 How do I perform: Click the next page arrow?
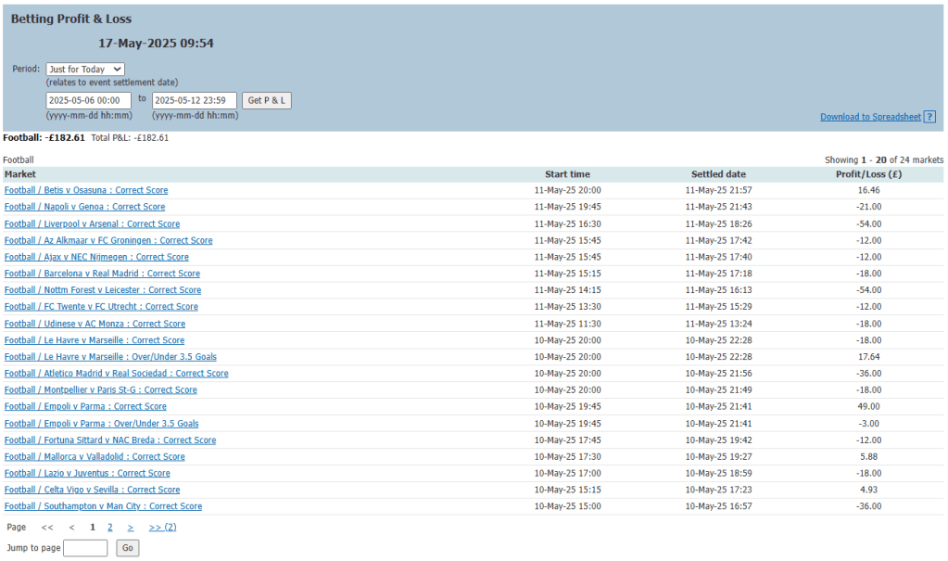[131, 527]
